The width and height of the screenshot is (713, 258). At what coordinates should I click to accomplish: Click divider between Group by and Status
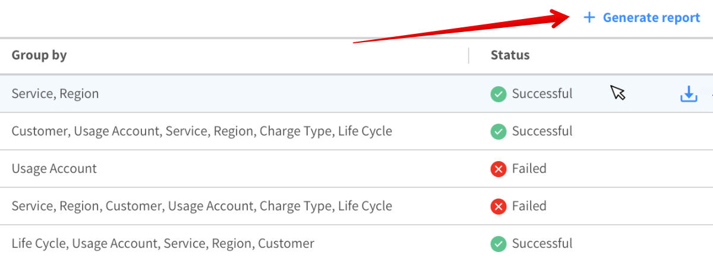469,56
